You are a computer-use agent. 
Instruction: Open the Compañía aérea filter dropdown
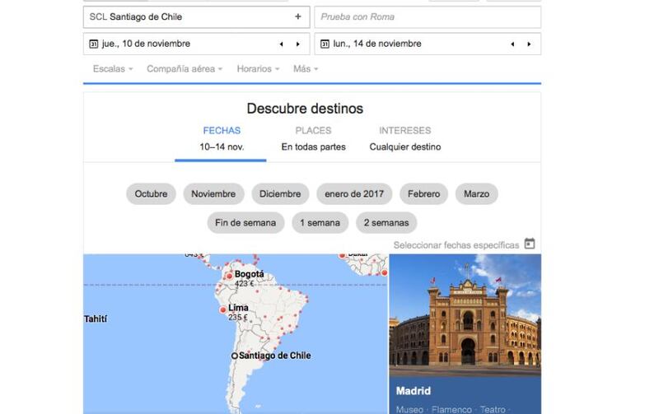point(185,69)
